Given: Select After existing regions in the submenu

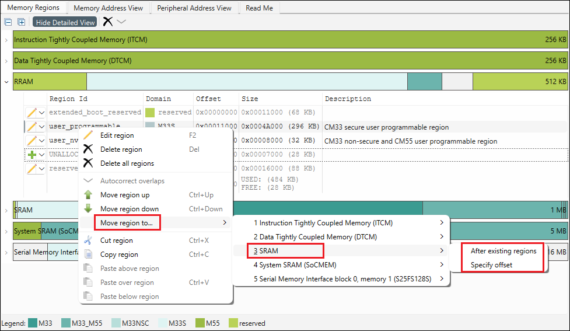Looking at the screenshot, I should (x=503, y=251).
